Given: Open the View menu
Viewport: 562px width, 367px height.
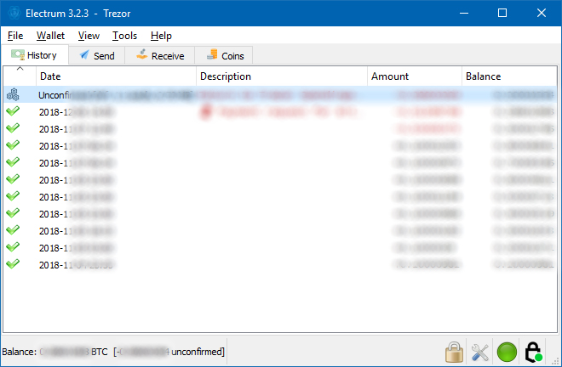Looking at the screenshot, I should 89,36.
